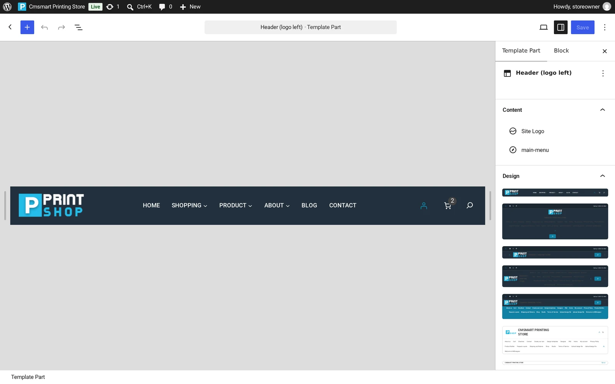Click Template Part breadcrumb in footer
Viewport: 615px width, 384px height.
coord(28,377)
